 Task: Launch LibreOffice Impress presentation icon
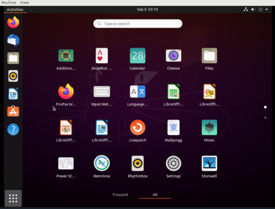click(x=66, y=128)
